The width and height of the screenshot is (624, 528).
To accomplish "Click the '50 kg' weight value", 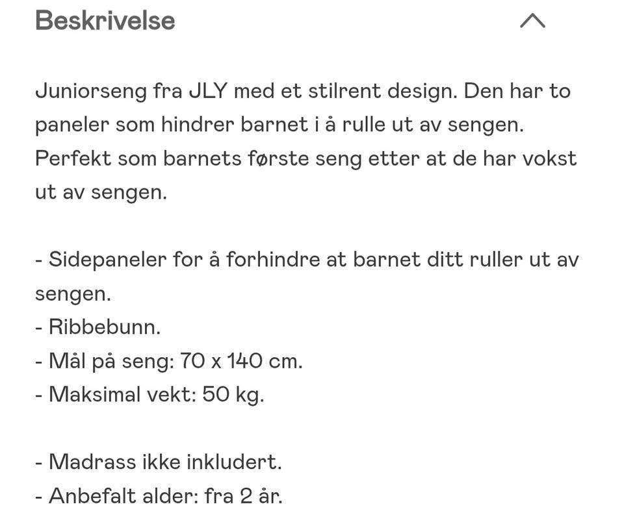I will tap(233, 395).
